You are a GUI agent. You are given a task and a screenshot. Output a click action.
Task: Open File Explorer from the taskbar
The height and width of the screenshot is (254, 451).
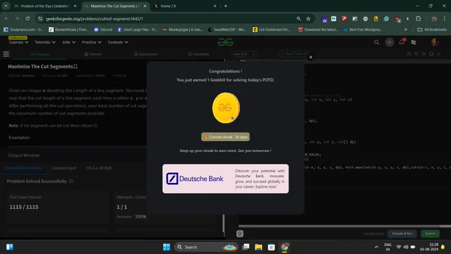258,247
